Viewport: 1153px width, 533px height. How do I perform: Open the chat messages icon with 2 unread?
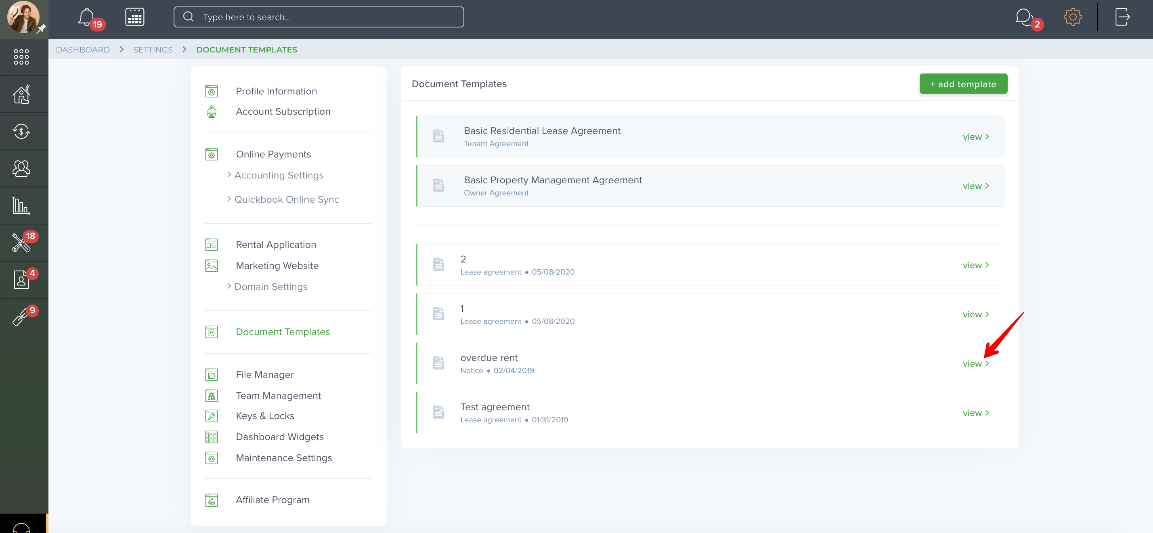[x=1024, y=17]
